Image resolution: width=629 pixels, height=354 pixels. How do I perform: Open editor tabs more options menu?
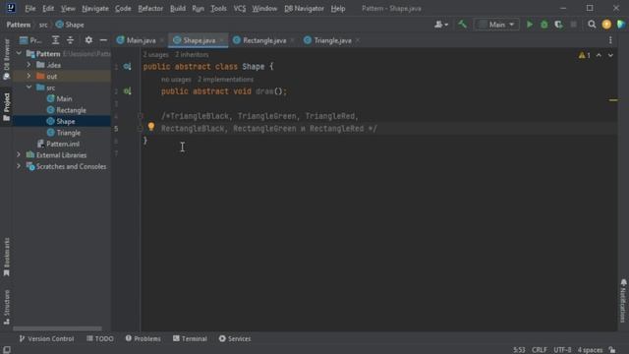click(x=610, y=40)
